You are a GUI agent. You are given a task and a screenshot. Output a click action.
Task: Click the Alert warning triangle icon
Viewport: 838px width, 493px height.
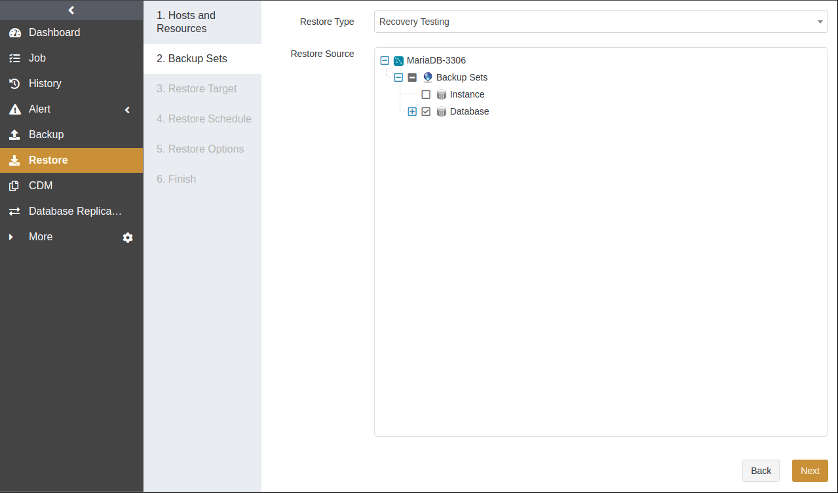pyautogui.click(x=14, y=109)
